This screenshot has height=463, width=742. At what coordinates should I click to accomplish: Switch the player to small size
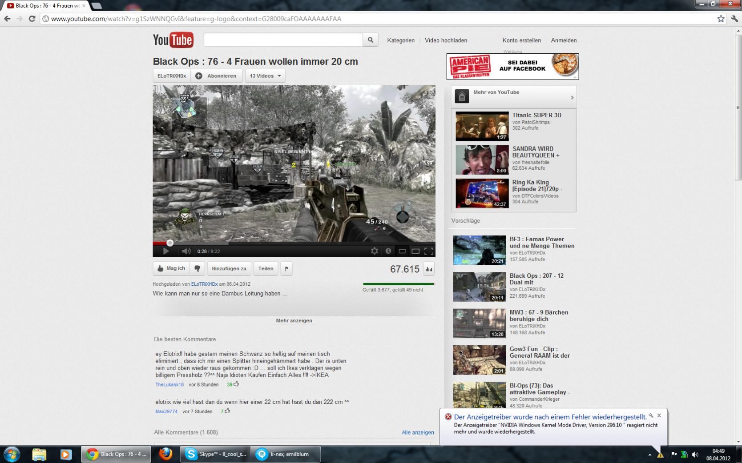(x=402, y=251)
